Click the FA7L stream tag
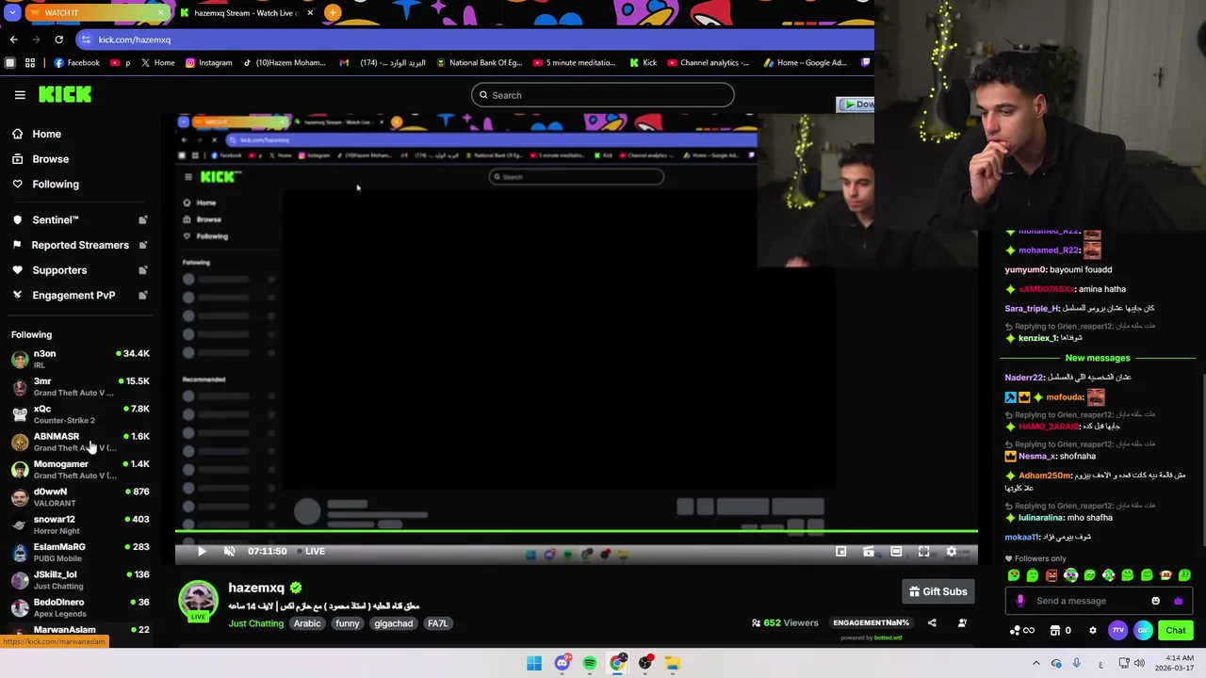 (437, 623)
